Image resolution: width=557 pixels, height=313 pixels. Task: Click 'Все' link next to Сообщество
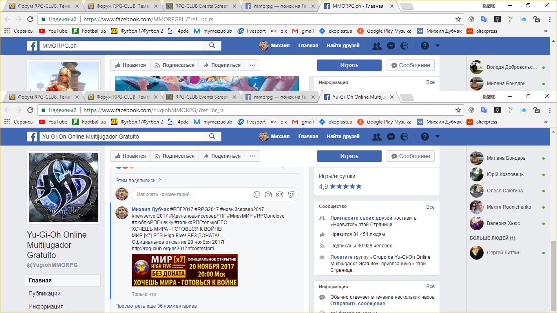pos(431,207)
